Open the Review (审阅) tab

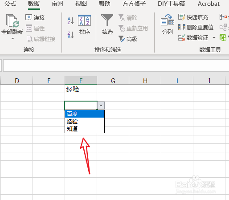tap(57, 4)
